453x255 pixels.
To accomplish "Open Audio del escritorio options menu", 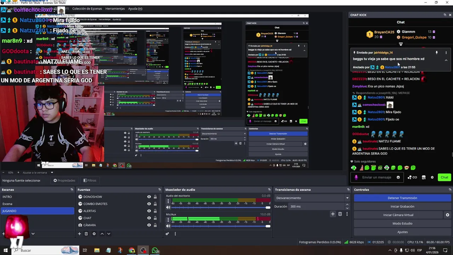I will pos(168,201).
